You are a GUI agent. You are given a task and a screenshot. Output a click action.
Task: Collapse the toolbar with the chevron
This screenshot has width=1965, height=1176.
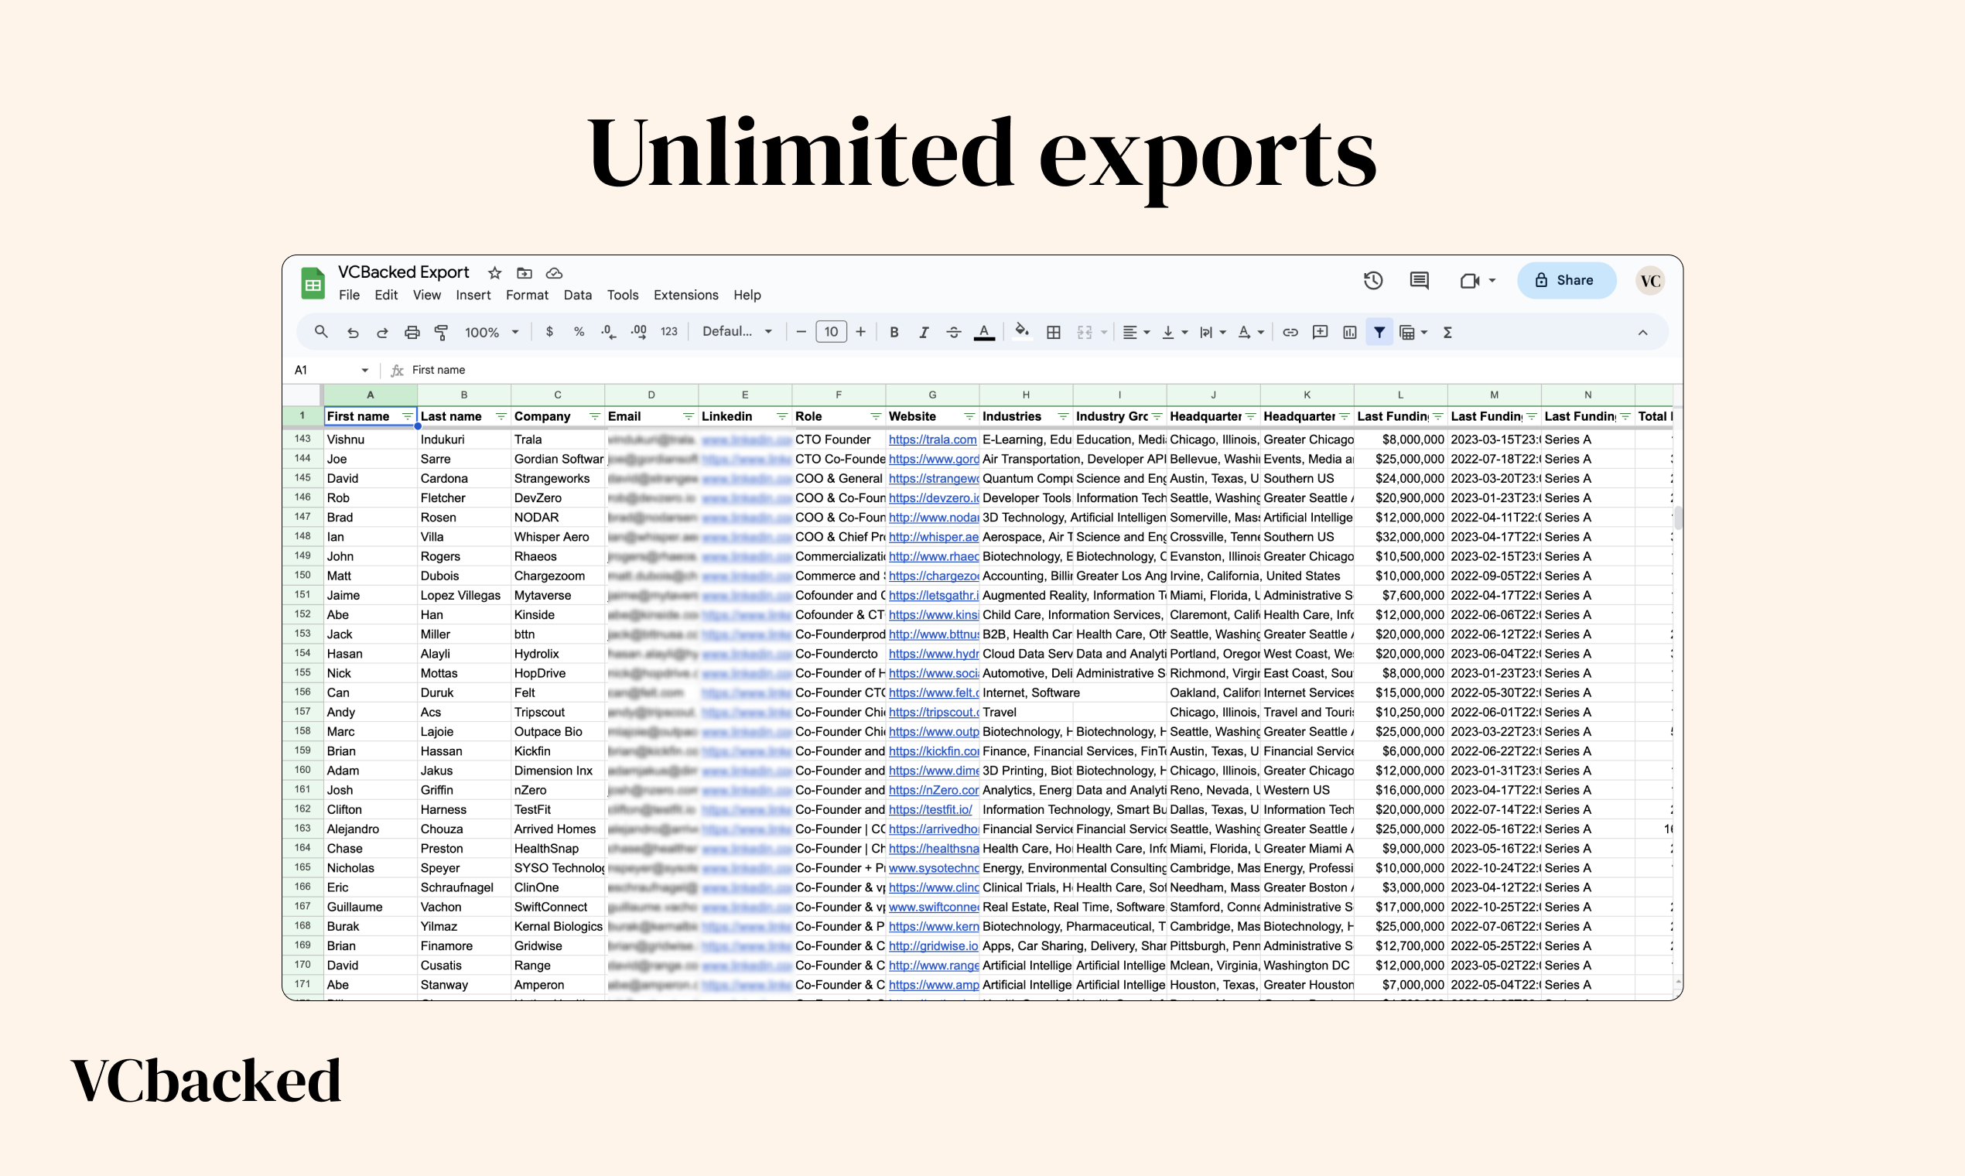tap(1642, 333)
